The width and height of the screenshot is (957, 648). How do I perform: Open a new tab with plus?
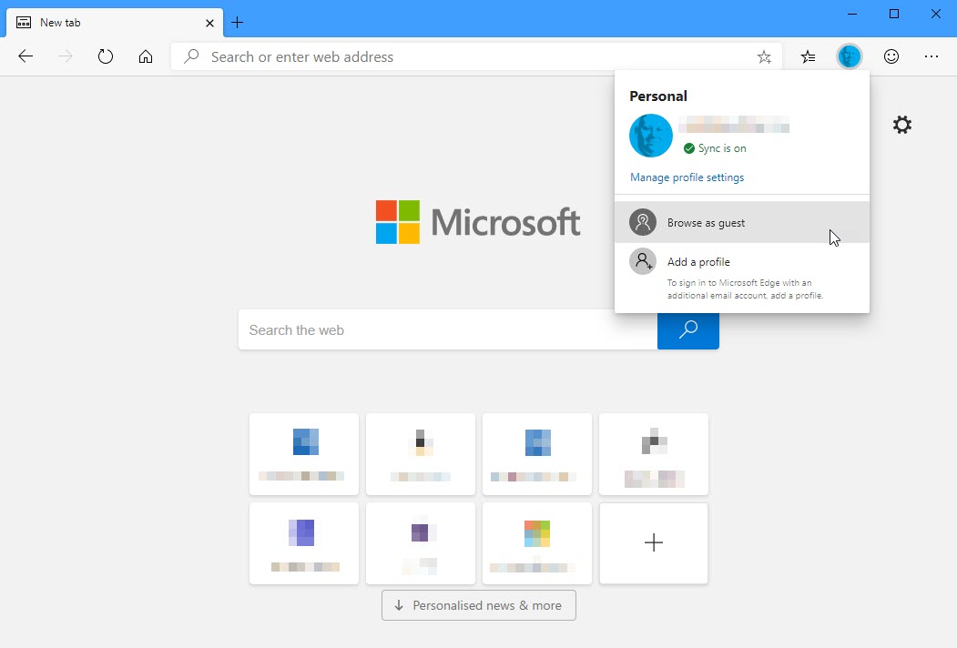(238, 23)
